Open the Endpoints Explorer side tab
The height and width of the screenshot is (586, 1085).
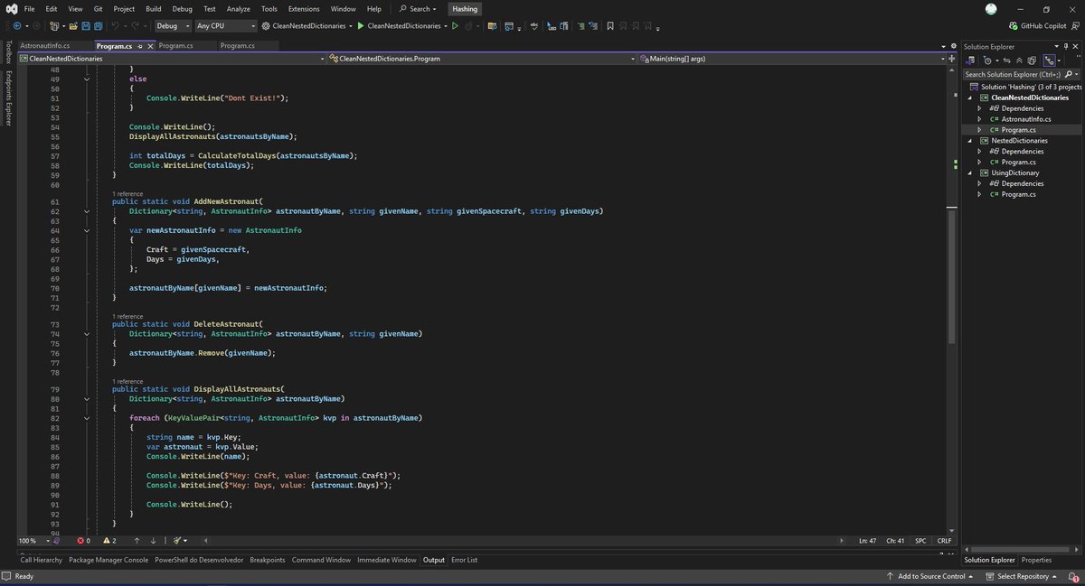coord(8,98)
